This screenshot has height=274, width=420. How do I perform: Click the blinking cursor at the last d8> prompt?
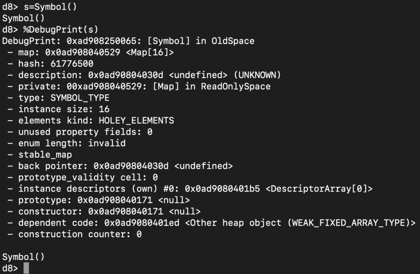point(26,268)
